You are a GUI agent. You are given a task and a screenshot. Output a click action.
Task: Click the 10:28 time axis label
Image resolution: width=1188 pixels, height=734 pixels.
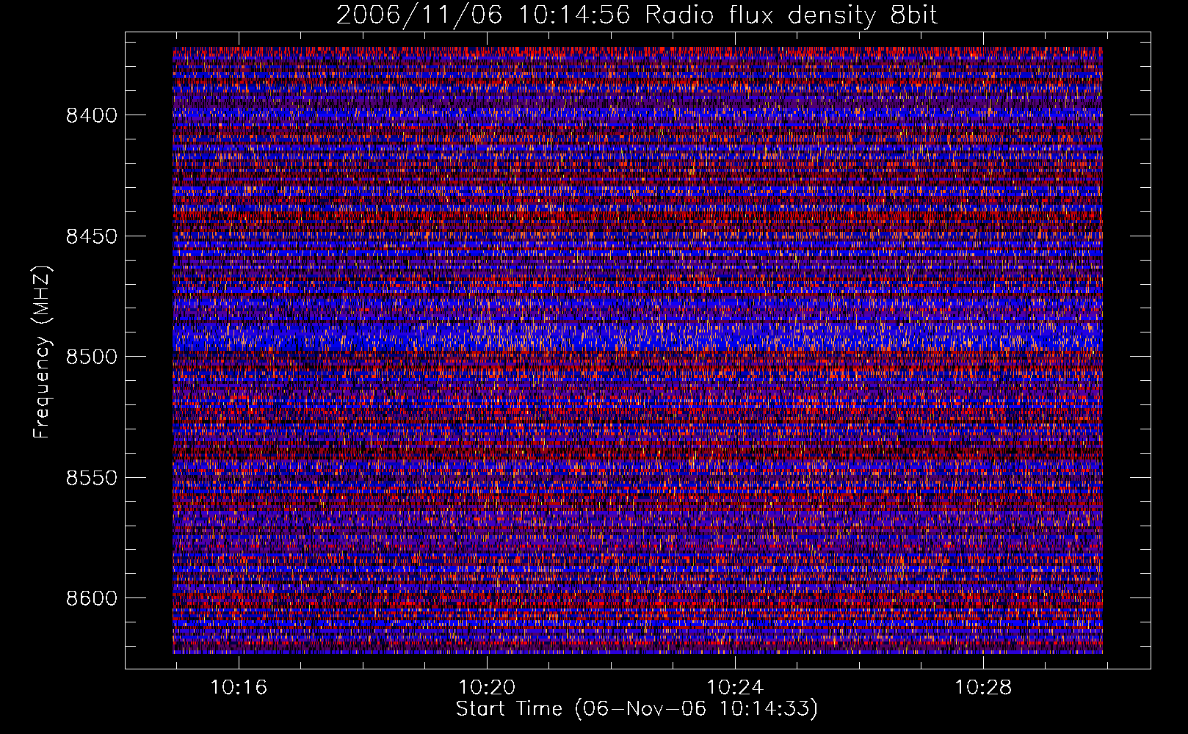click(x=983, y=687)
